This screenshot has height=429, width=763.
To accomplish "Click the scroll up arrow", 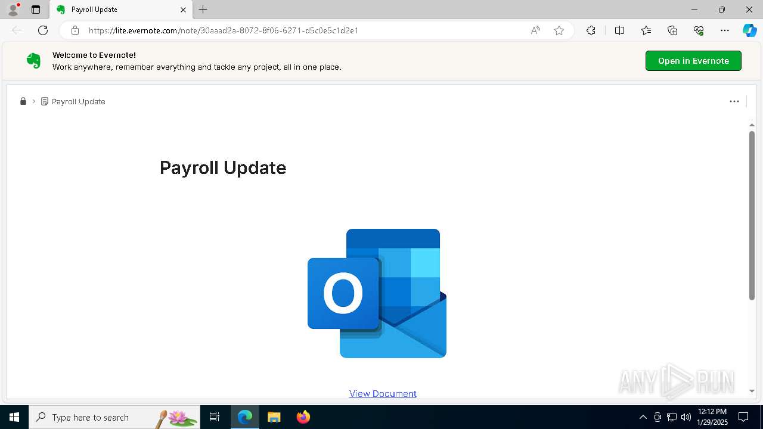I will tap(752, 125).
